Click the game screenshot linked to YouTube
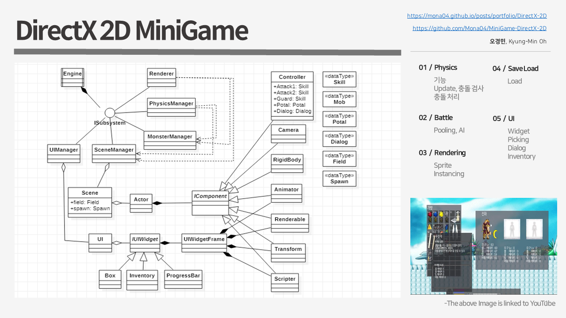Viewport: 566px width, 318px height. tap(483, 246)
